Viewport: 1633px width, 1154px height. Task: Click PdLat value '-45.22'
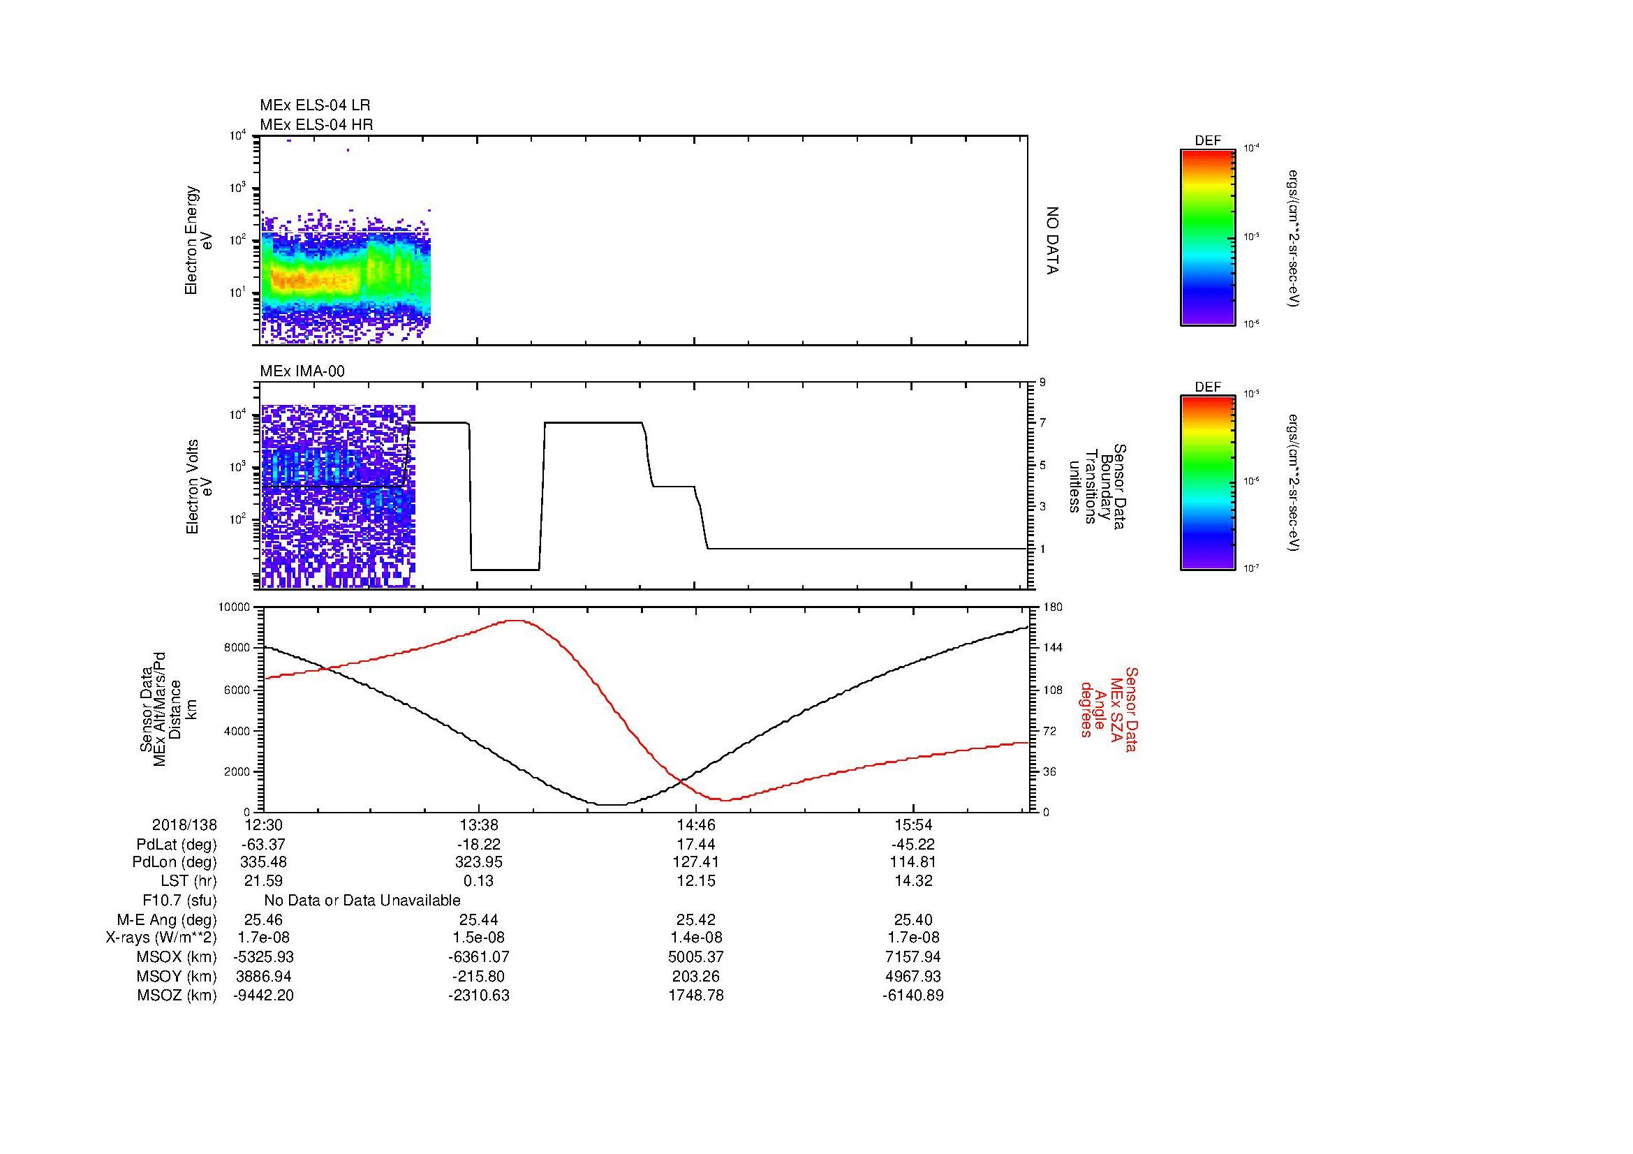coord(912,844)
